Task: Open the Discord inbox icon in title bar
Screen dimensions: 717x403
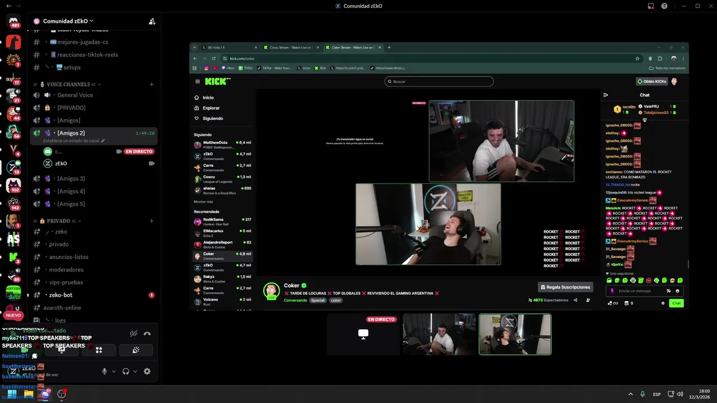Action: point(651,6)
